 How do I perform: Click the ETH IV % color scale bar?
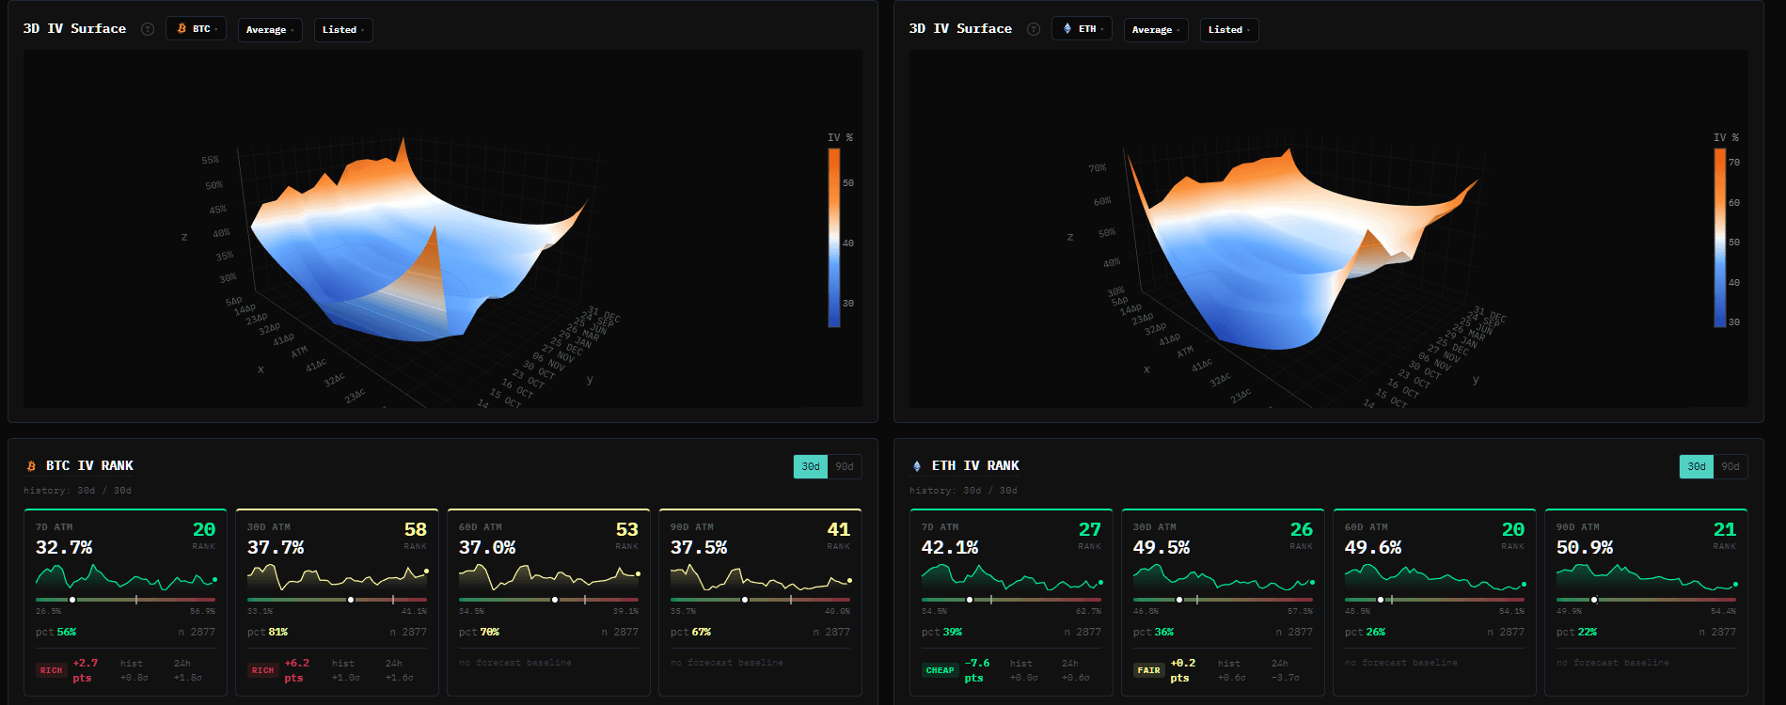(x=1719, y=238)
